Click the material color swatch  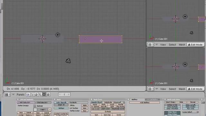(x=35, y=110)
